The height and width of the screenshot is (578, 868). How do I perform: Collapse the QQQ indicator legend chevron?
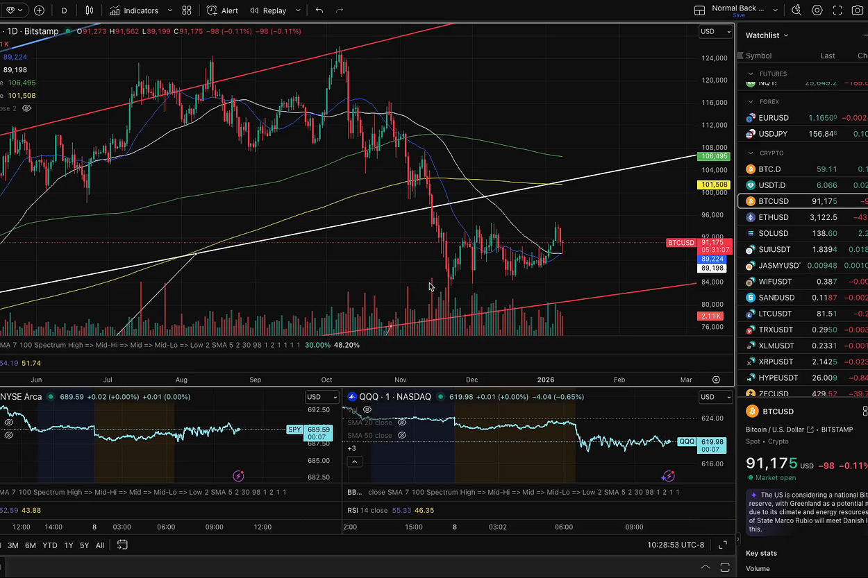click(354, 461)
